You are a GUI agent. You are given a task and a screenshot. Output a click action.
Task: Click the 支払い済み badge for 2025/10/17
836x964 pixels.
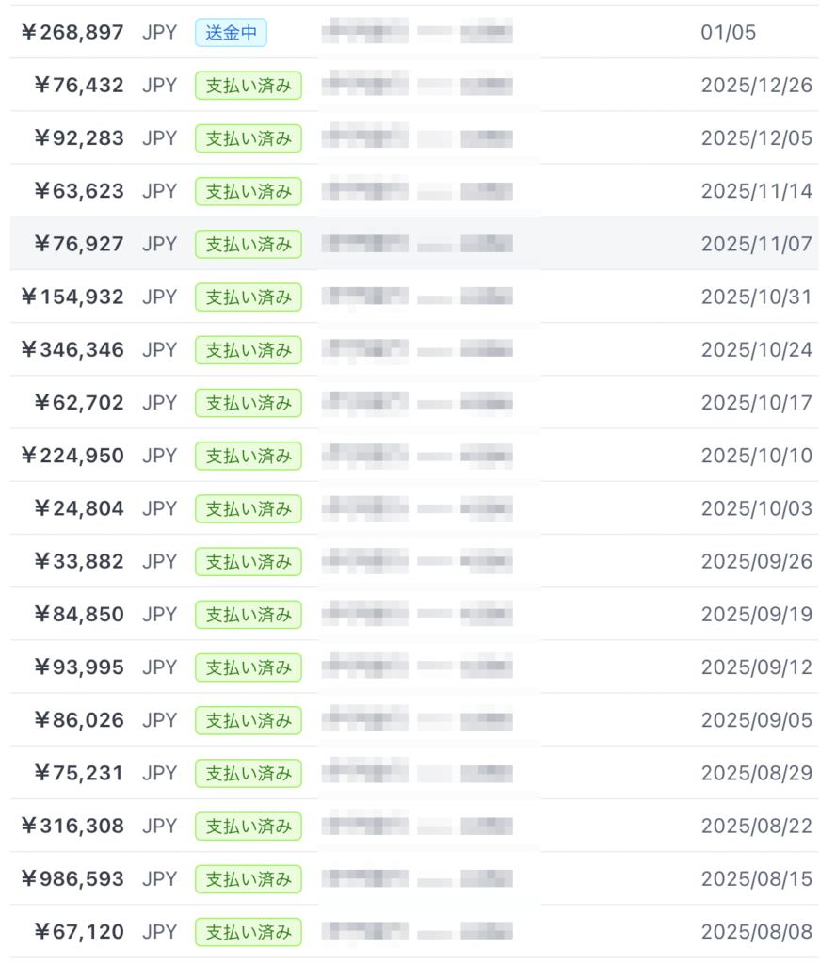249,403
